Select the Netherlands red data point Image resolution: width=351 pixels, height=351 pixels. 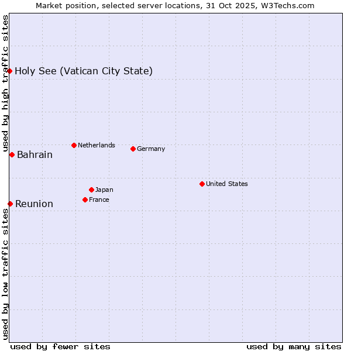click(x=74, y=145)
